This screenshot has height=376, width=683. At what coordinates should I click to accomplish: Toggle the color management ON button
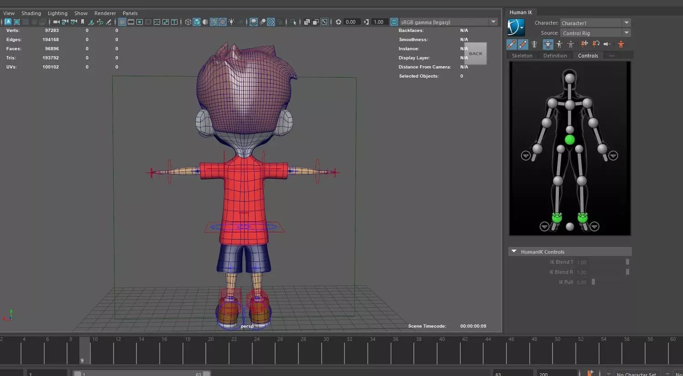point(394,22)
